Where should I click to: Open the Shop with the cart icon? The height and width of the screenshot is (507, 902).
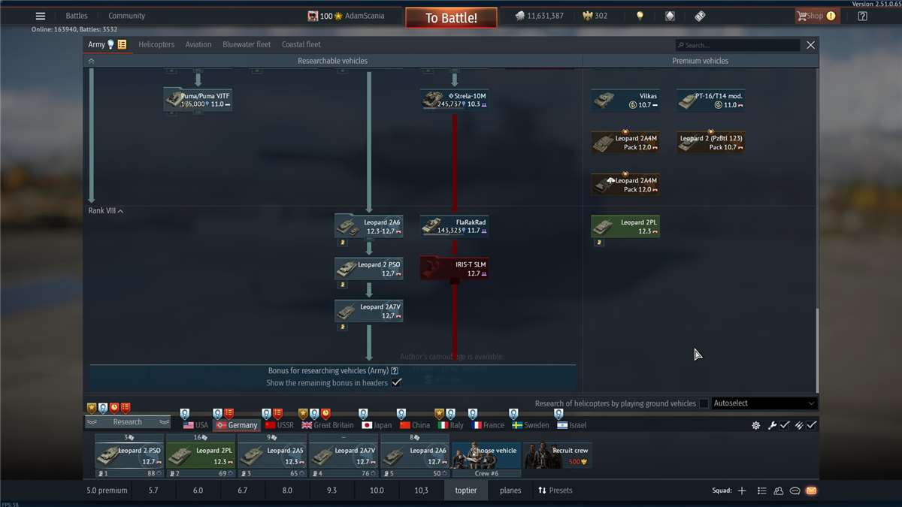pyautogui.click(x=817, y=16)
